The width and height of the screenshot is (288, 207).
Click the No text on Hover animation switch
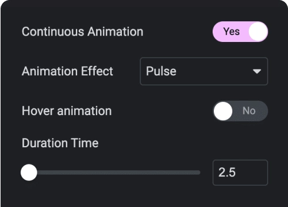[x=249, y=111]
